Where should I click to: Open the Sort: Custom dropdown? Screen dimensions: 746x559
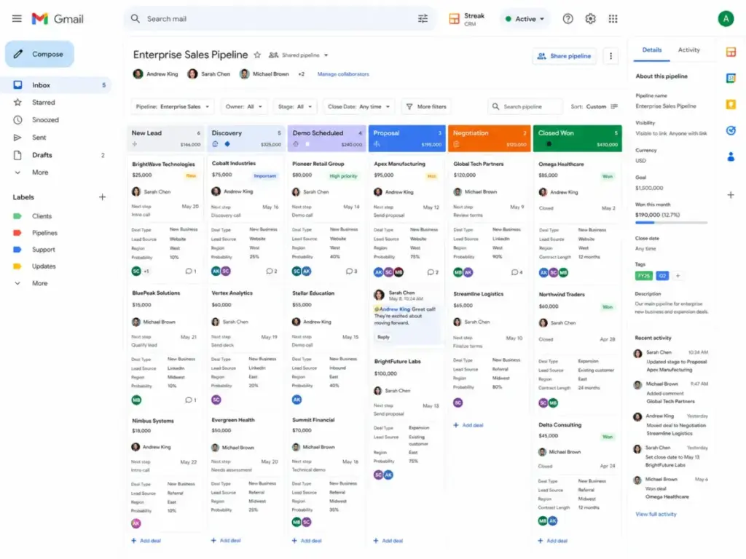594,106
